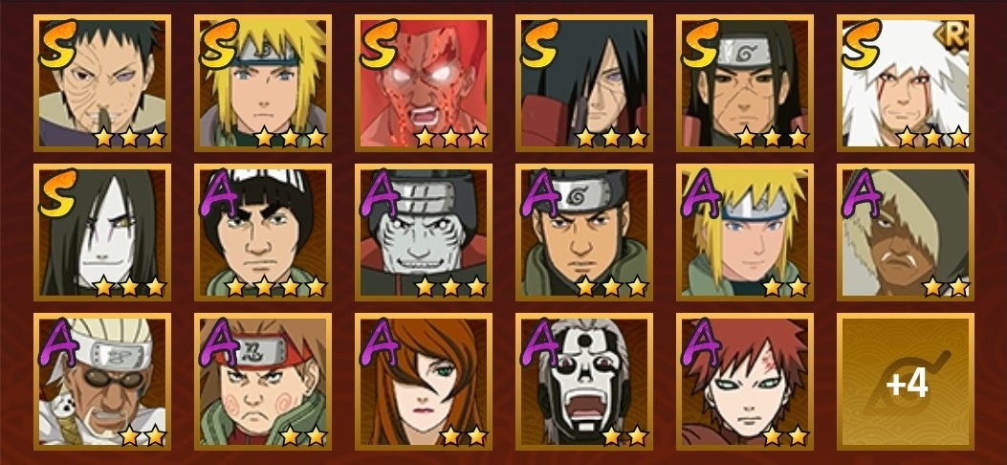1007x465 pixels.
Task: Pick the red glowing Eight Gates Guy card
Action: [x=424, y=83]
